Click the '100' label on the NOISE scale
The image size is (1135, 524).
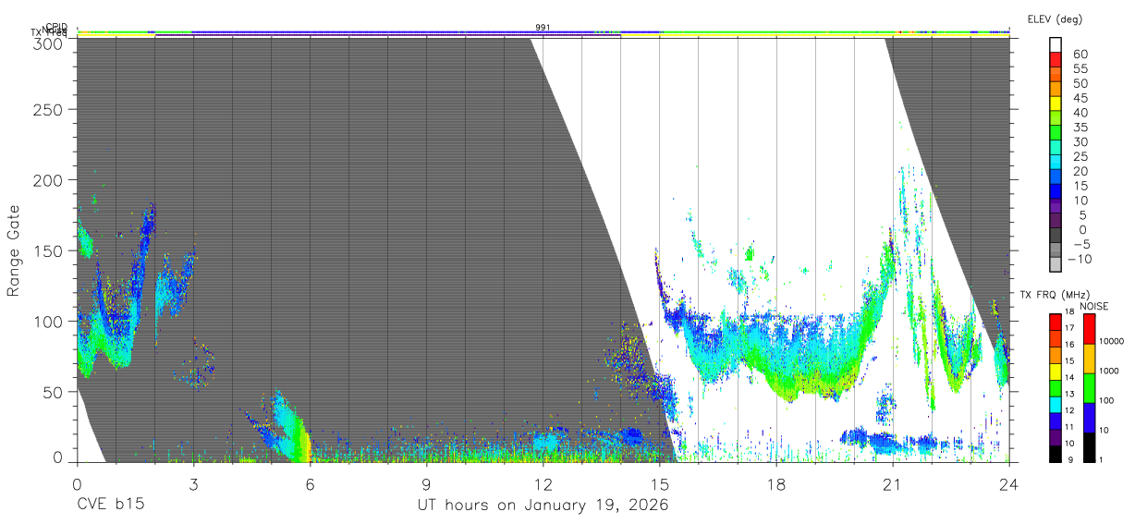1108,401
